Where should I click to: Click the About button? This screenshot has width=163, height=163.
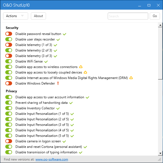(38, 16)
